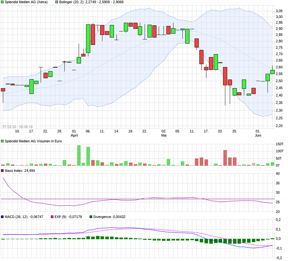The width and height of the screenshot is (288, 261).
Task: Click the Mass Index: 24,494 label
Action: point(20,171)
